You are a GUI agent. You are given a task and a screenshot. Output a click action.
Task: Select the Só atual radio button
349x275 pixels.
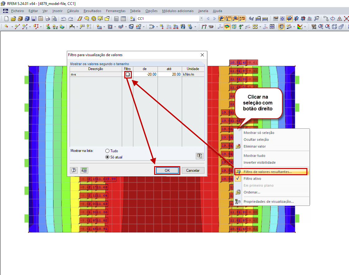(107, 157)
